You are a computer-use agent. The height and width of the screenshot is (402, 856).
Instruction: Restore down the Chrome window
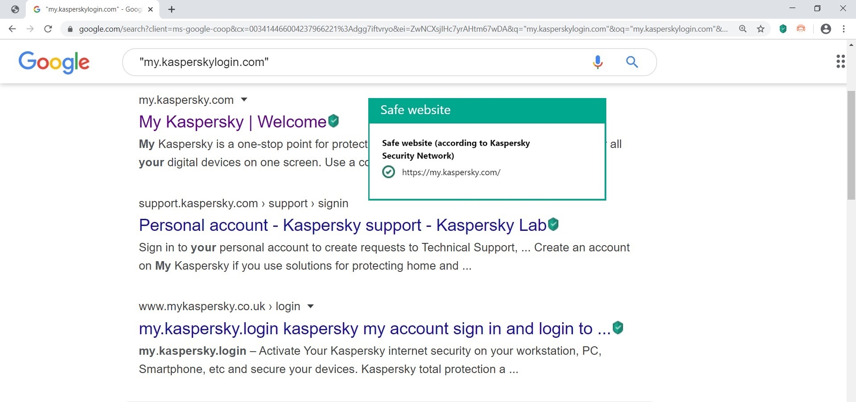click(x=817, y=8)
